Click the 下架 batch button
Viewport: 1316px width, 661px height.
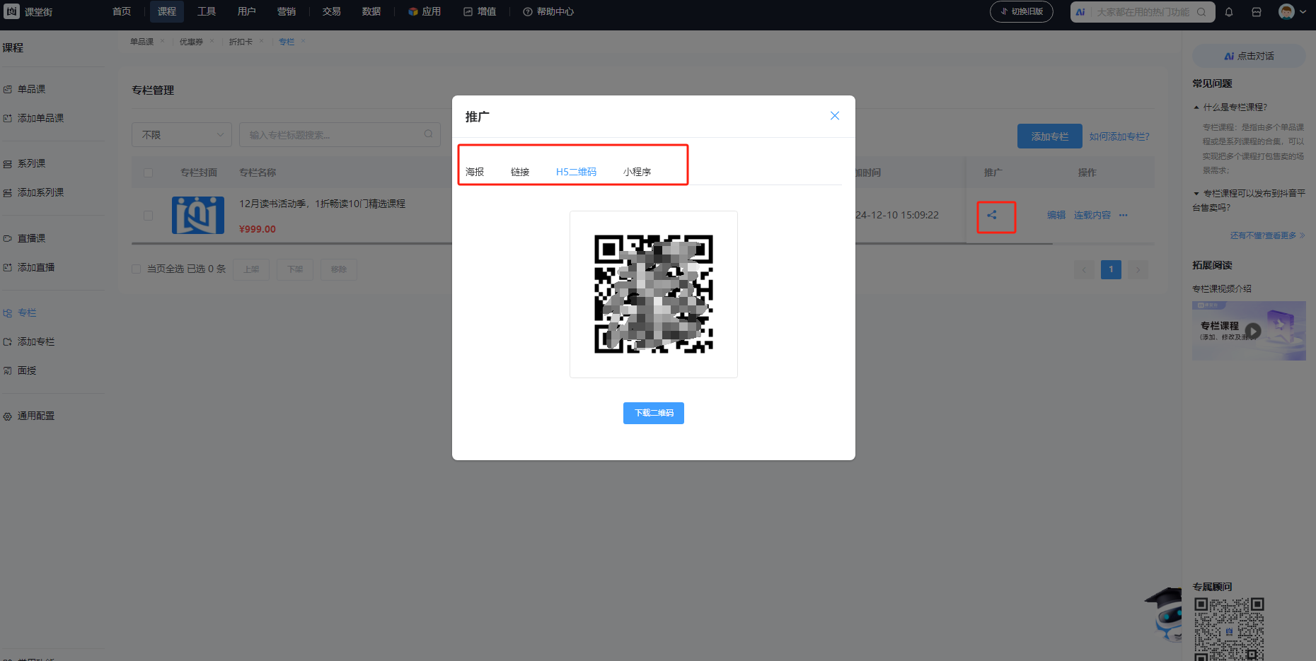295,269
